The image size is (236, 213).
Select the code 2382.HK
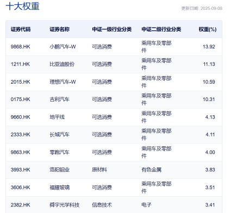(x=21, y=205)
